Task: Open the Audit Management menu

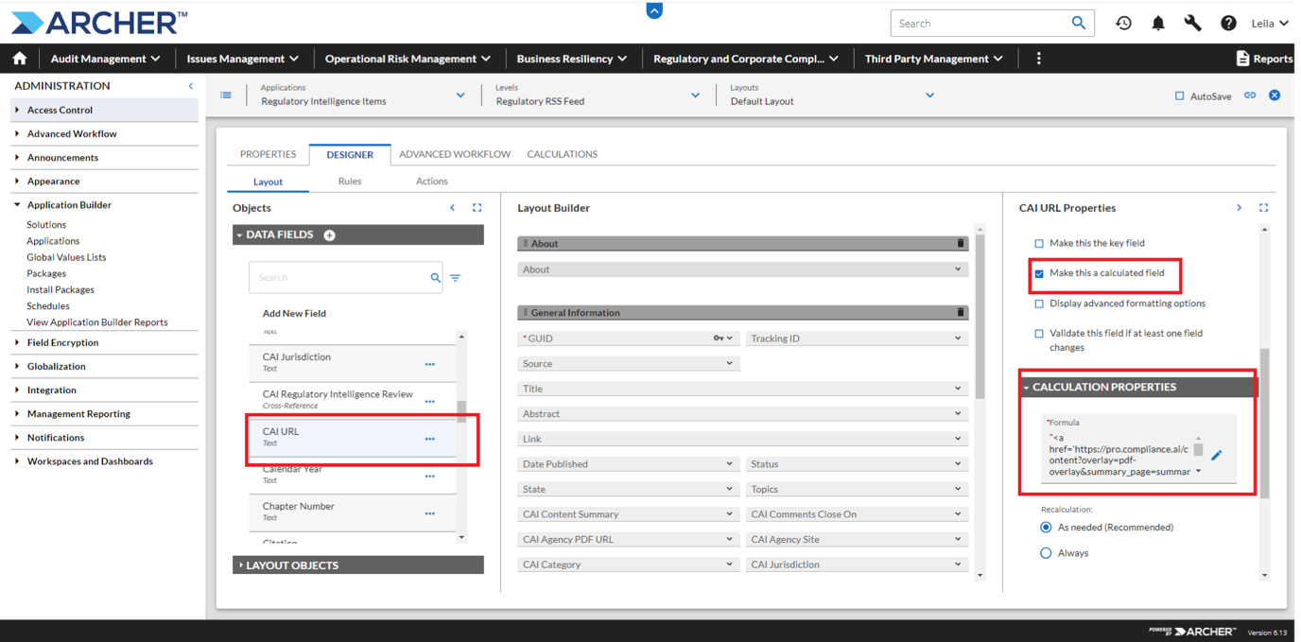Action: tap(105, 59)
